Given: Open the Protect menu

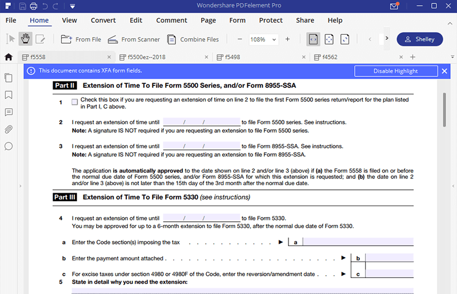Looking at the screenshot, I should tap(271, 21).
